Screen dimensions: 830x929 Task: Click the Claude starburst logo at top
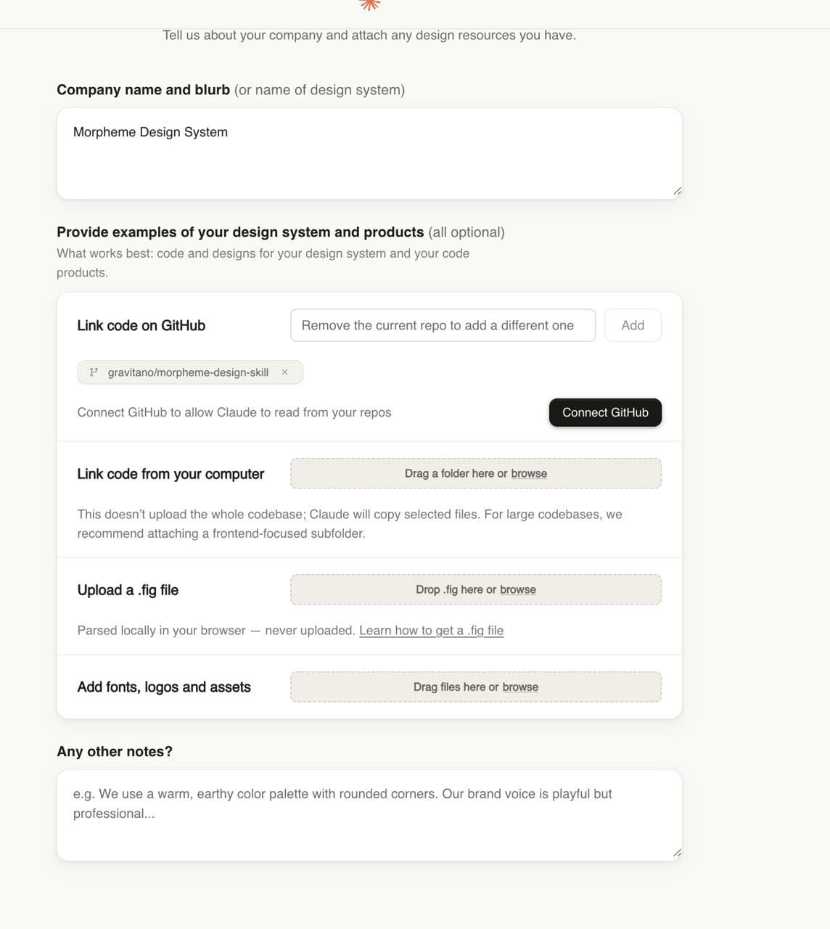point(370,4)
